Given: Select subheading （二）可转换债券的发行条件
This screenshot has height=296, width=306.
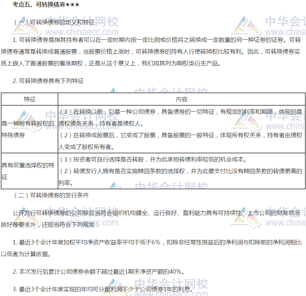Looking at the screenshot, I should coord(51,195).
